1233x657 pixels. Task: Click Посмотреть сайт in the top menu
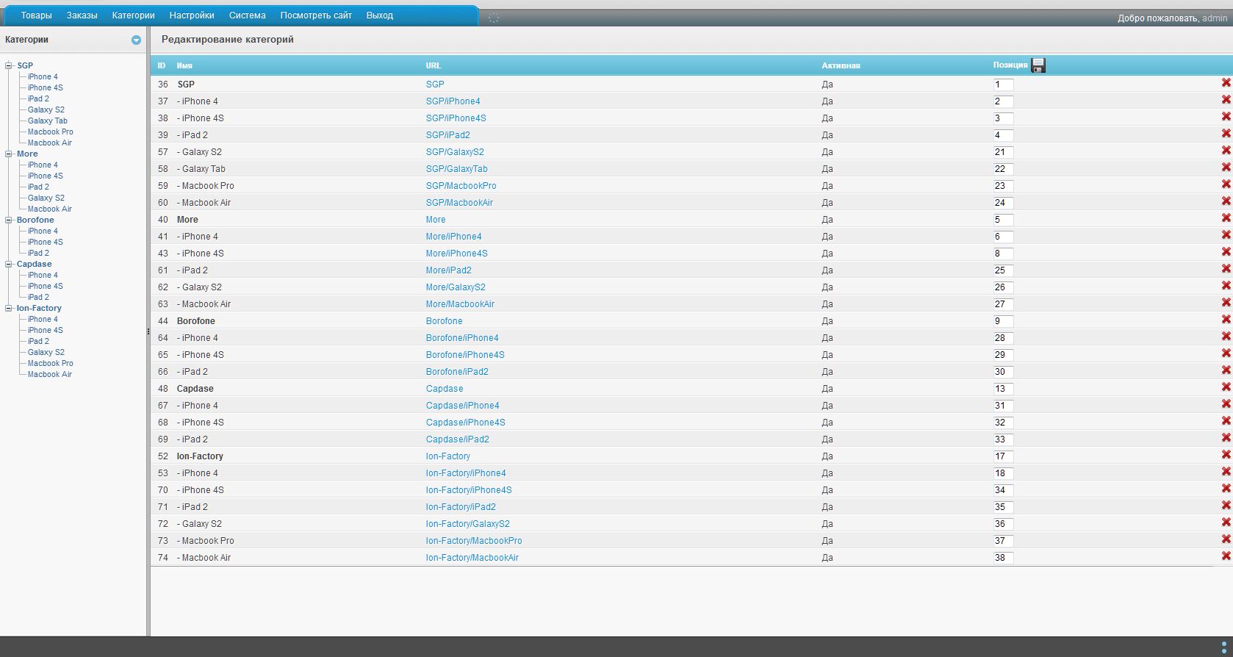(316, 15)
